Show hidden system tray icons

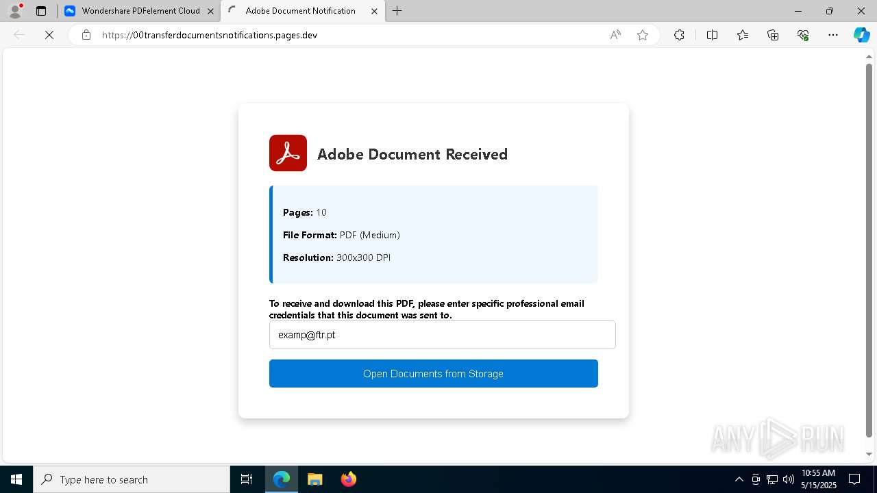click(739, 479)
